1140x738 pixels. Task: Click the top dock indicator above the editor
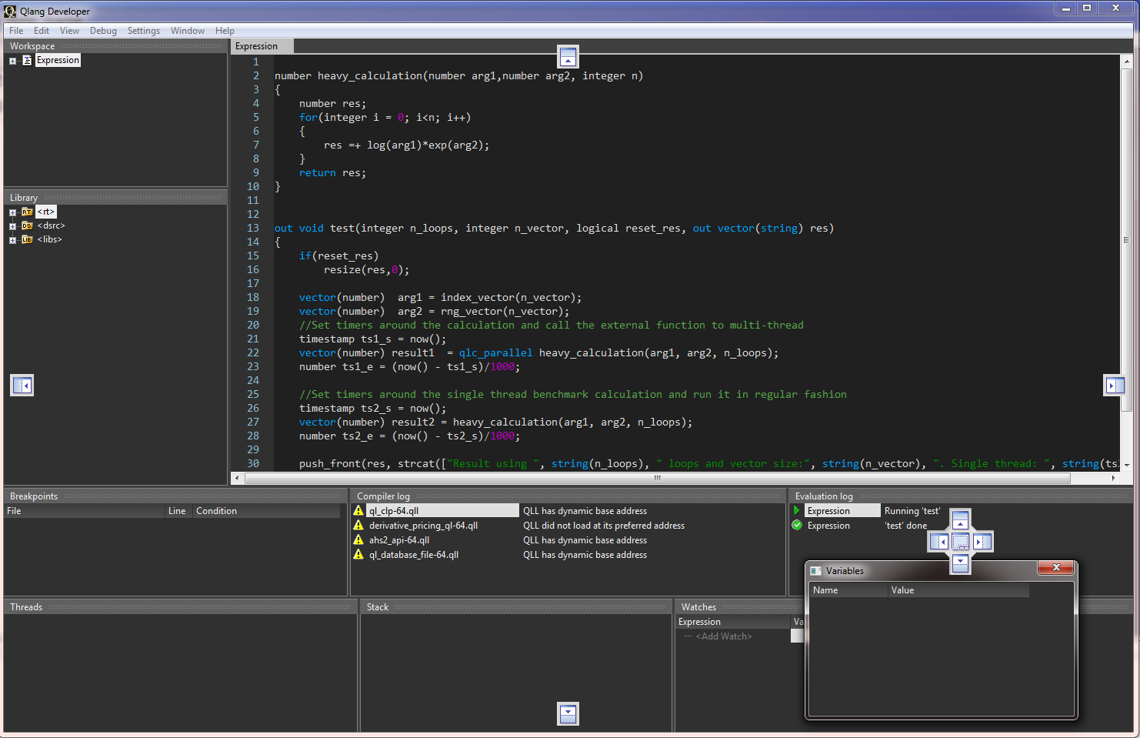pyautogui.click(x=568, y=56)
